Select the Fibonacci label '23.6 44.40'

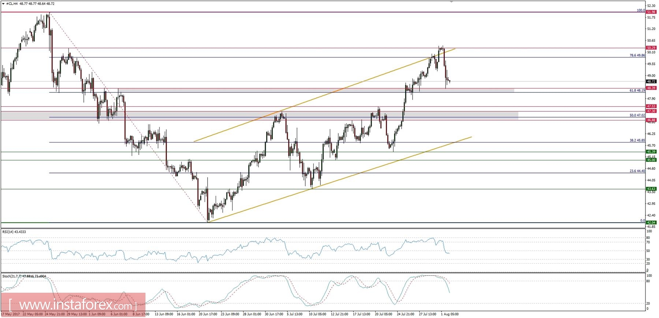[637, 171]
